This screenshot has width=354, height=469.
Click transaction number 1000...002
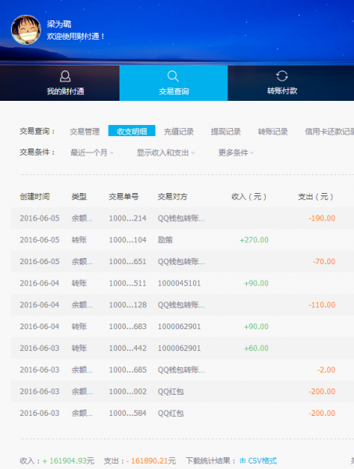(x=127, y=392)
